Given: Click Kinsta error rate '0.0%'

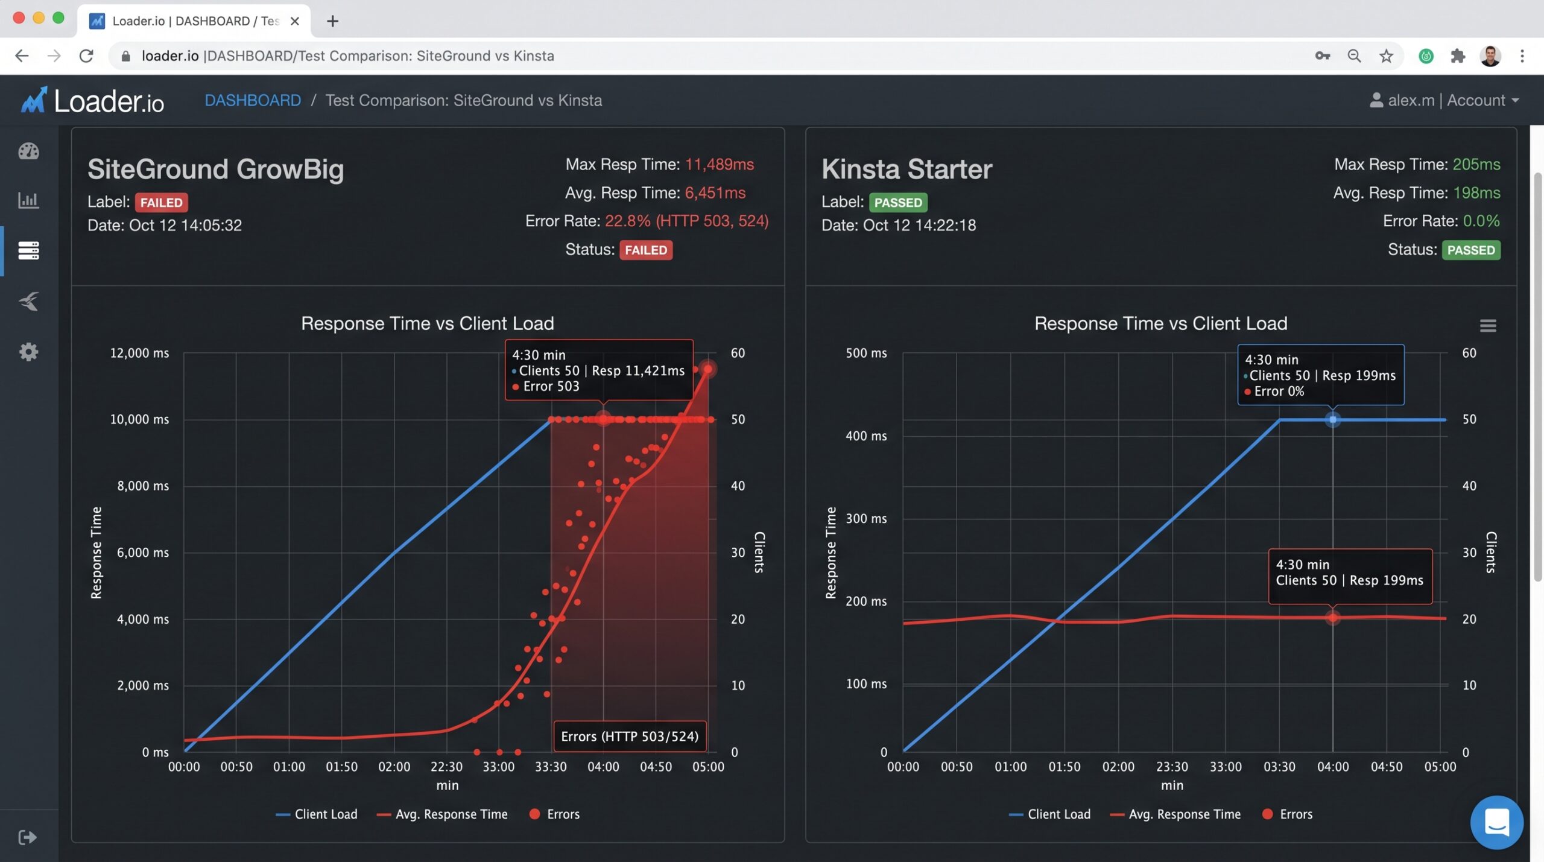Looking at the screenshot, I should 1482,221.
